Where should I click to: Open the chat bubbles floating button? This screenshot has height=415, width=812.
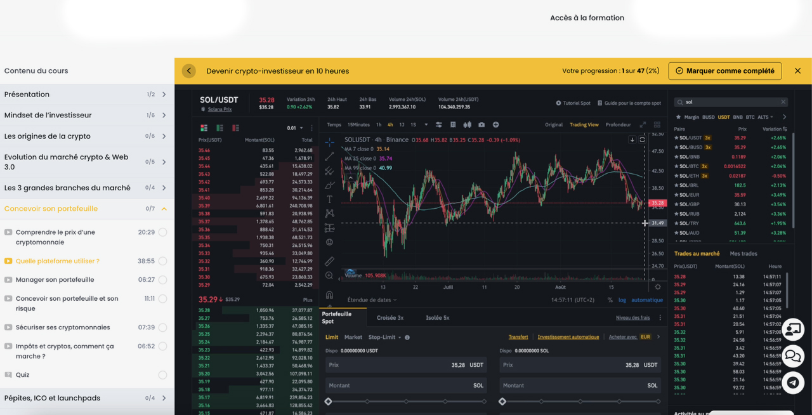coord(793,356)
